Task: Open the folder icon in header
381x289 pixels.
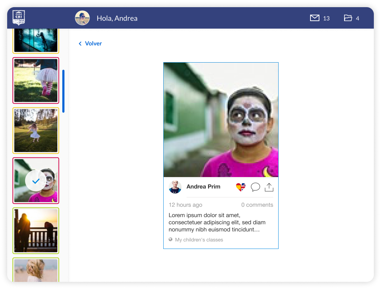Action: tap(348, 18)
